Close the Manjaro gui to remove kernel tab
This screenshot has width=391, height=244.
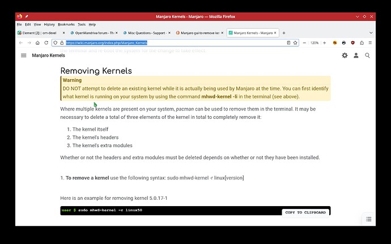(222, 33)
